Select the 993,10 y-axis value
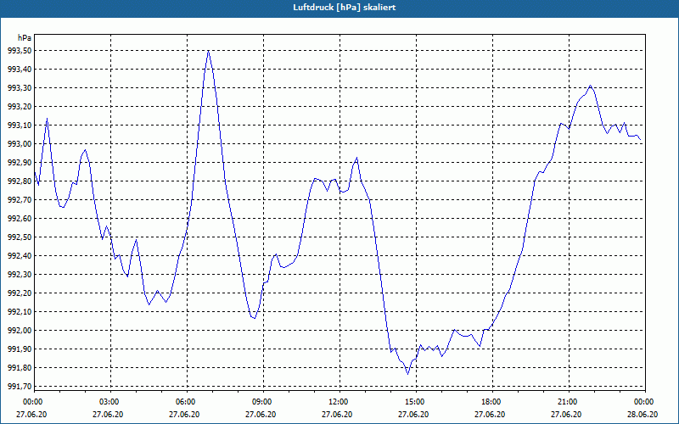The width and height of the screenshot is (679, 424). click(x=20, y=126)
